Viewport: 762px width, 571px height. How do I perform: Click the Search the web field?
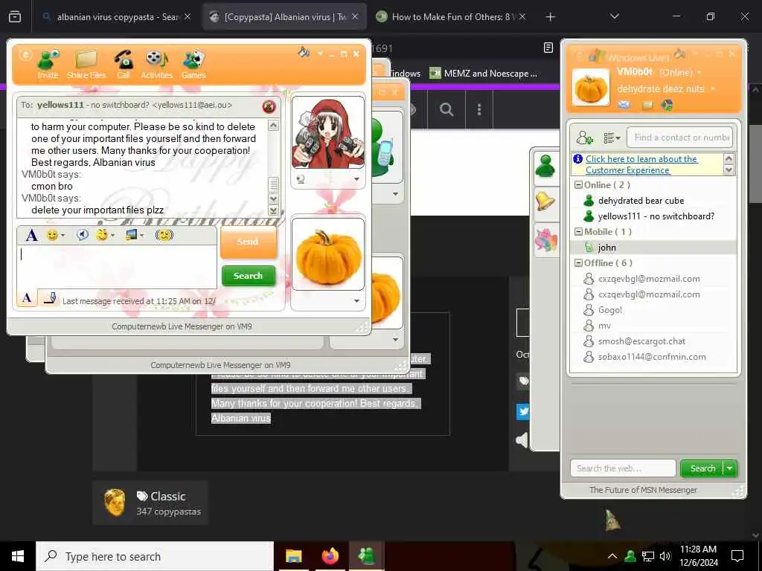pyautogui.click(x=623, y=468)
